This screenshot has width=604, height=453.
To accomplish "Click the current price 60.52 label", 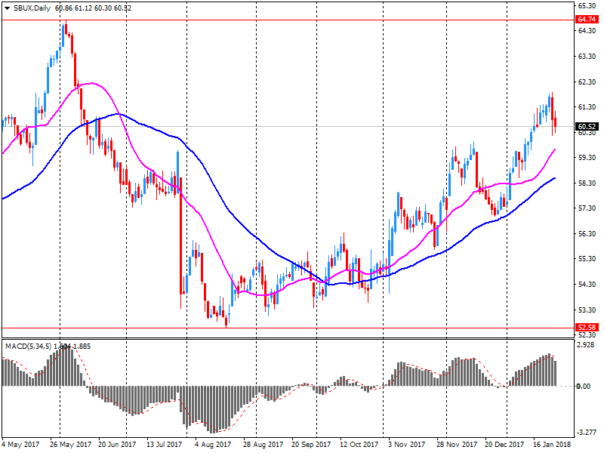I will coord(587,126).
